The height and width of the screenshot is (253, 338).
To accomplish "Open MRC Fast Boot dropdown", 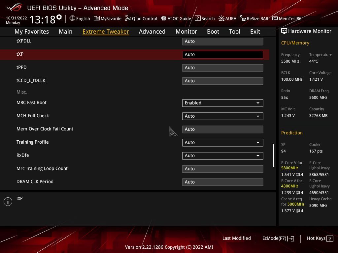I will [223, 103].
